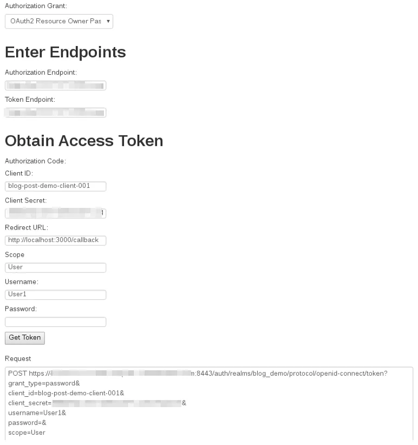Viewport: 418px width, 445px height.
Task: Select the Client Secret input box
Action: click(x=55, y=213)
